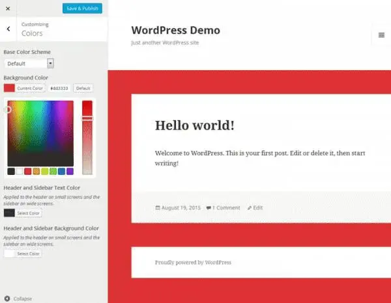The width and height of the screenshot is (391, 303).
Task: Pick the green palette swatch
Action: [53, 171]
